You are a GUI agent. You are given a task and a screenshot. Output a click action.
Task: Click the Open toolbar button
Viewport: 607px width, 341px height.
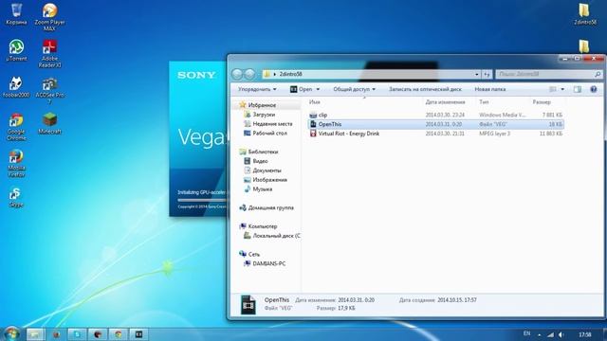point(302,89)
